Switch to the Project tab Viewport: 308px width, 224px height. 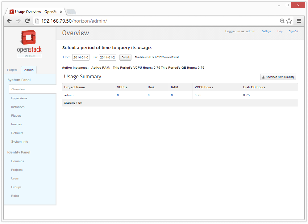(12, 70)
